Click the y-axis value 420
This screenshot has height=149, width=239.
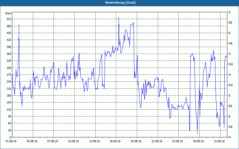9,40
